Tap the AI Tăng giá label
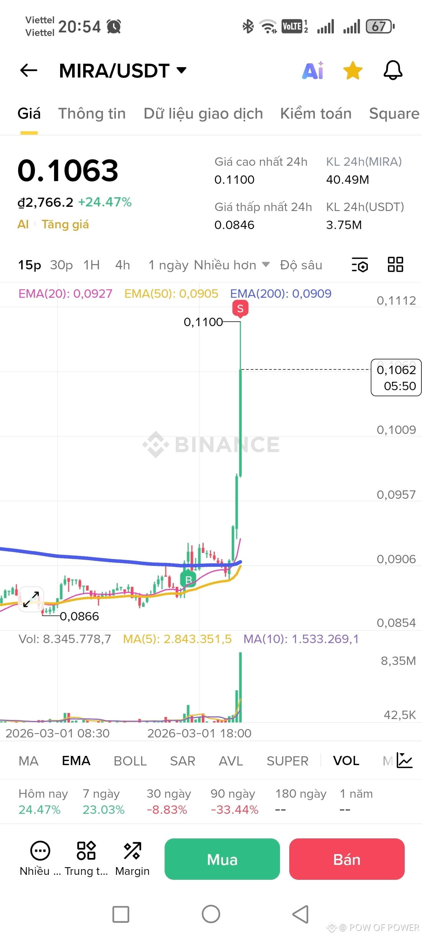Viewport: 422px width, 937px height. pyautogui.click(x=53, y=224)
